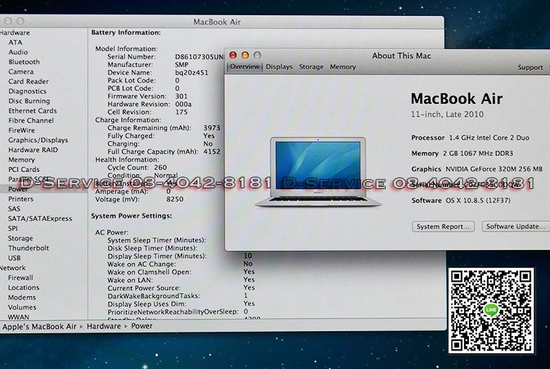550x369 pixels.
Task: Click the battery serial number D86107305UN
Action: [x=199, y=56]
